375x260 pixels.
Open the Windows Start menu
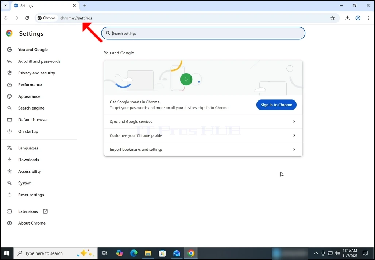pyautogui.click(x=7, y=253)
